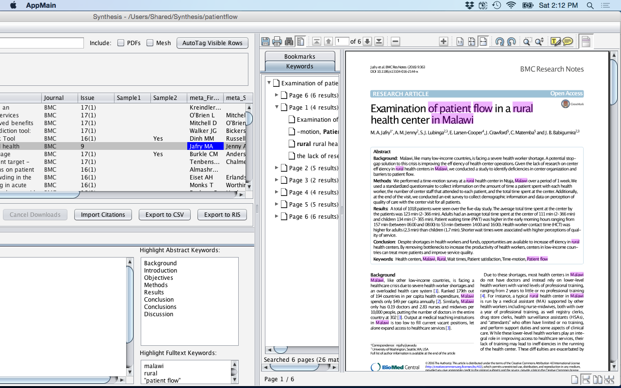This screenshot has width=621, height=388.
Task: Collapse the Page 1 (4 results) node
Action: pyautogui.click(x=277, y=107)
